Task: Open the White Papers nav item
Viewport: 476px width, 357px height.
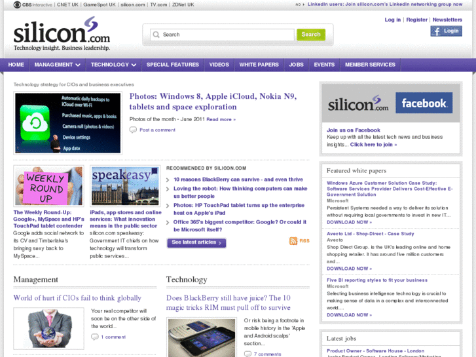Action: pyautogui.click(x=259, y=65)
